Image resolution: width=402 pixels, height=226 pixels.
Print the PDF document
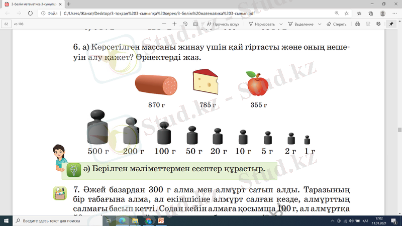coord(357,24)
